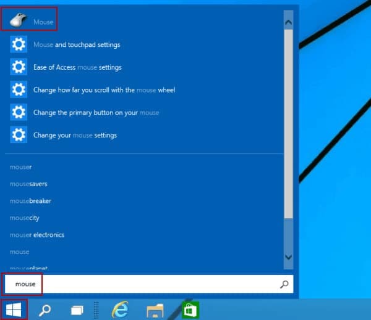The width and height of the screenshot is (371, 320).
Task: Choose the 'mousecity' web suggestion
Action: pyautogui.click(x=24, y=218)
